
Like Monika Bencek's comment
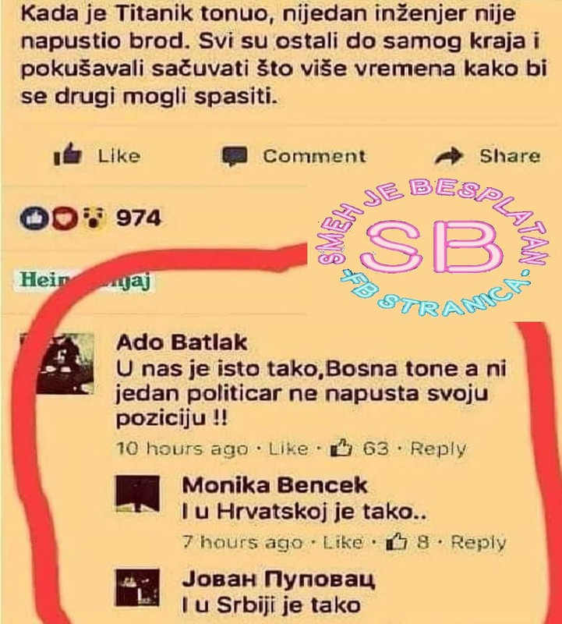coord(343,542)
